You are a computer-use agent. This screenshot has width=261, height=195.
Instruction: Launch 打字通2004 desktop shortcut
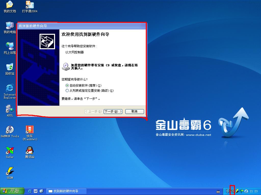pos(30,7)
